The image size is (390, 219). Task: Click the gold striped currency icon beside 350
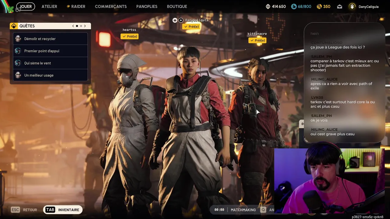[319, 6]
